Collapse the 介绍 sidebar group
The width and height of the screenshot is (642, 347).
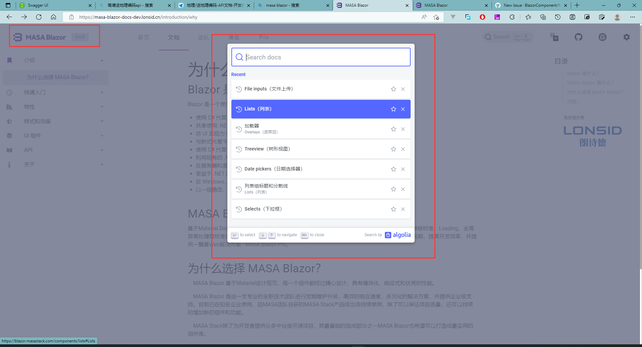pos(55,60)
